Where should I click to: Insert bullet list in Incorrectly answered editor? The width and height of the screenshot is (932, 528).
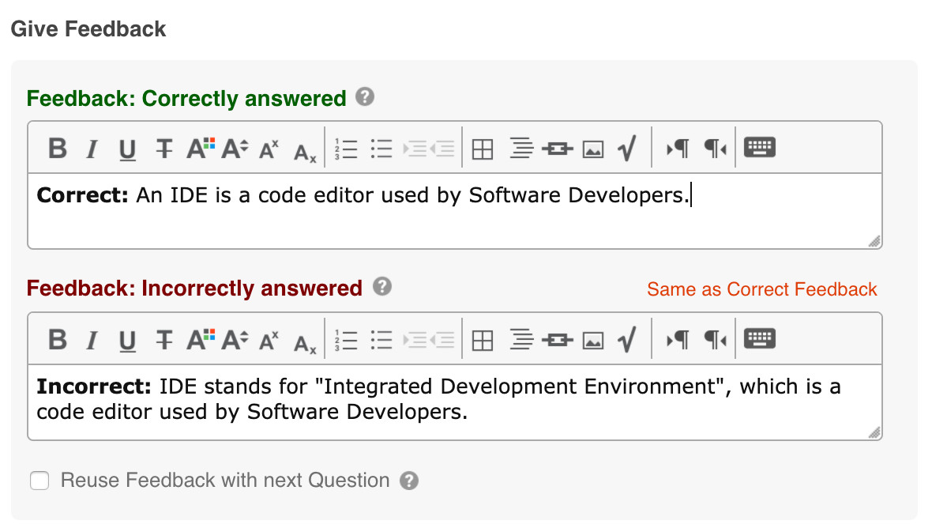(x=381, y=340)
